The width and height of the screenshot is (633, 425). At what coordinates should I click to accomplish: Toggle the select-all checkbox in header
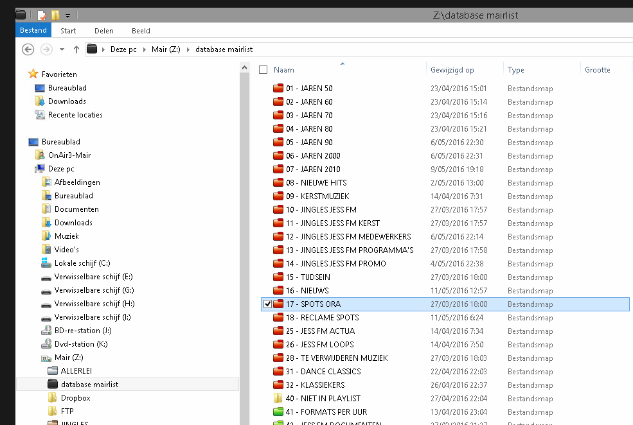coord(263,70)
